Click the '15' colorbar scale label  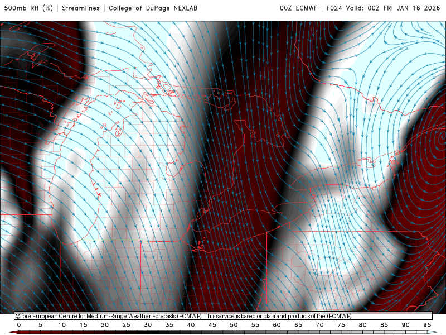(83, 325)
